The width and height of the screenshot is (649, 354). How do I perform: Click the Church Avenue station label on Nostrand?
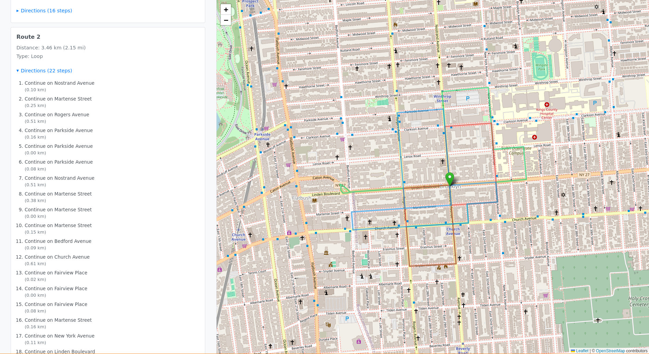[x=453, y=231]
